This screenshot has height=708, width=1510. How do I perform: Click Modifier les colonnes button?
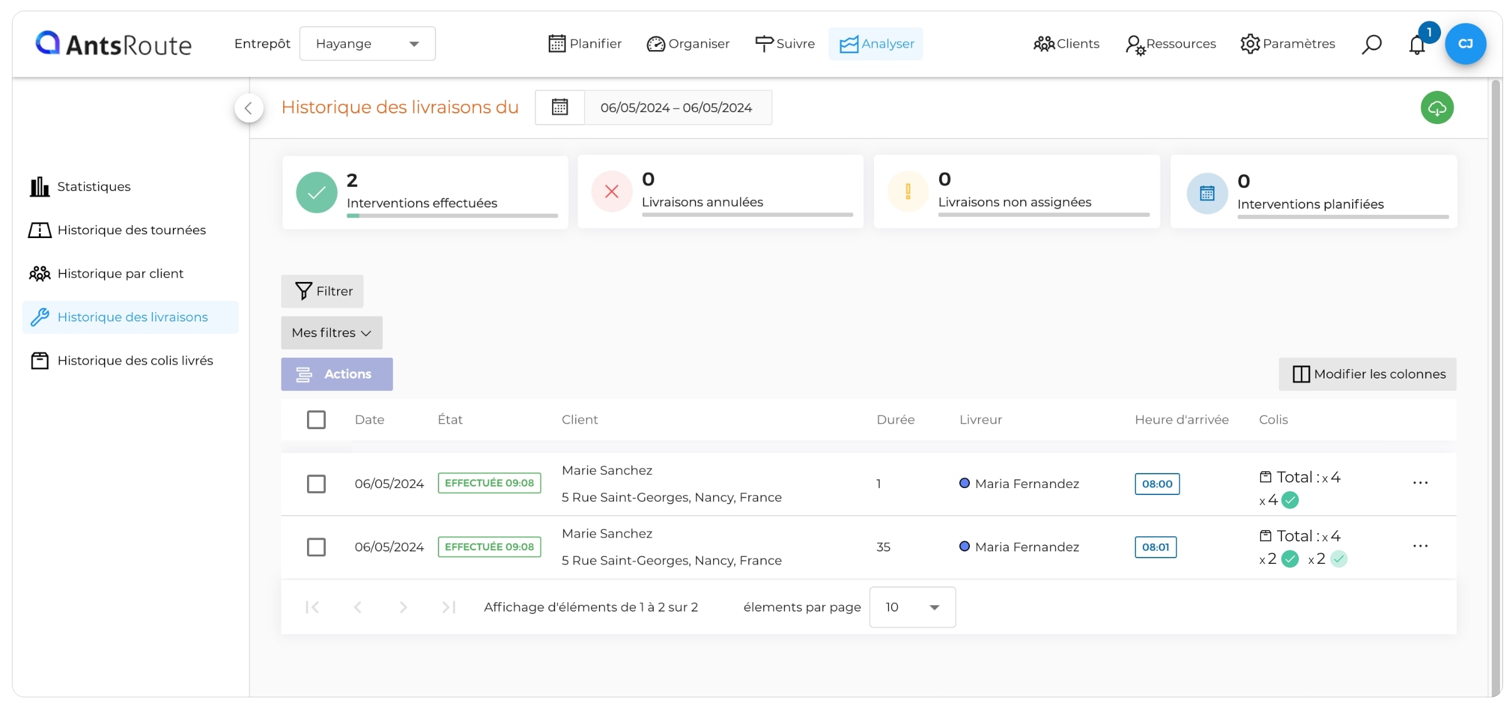pyautogui.click(x=1368, y=374)
